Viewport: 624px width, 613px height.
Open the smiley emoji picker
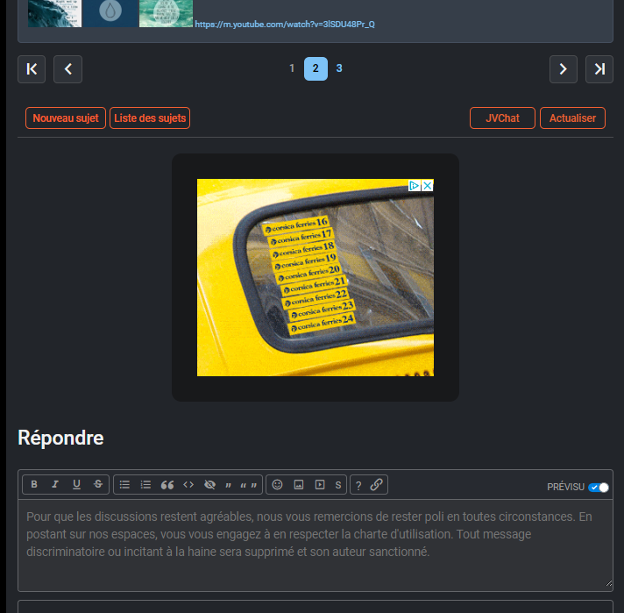click(x=277, y=484)
